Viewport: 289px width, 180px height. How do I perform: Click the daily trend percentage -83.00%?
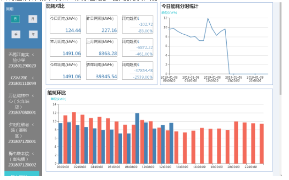tap(145, 31)
